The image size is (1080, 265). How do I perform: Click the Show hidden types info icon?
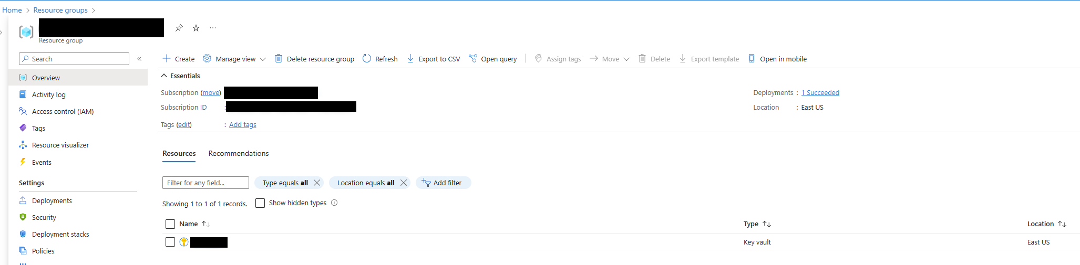coord(334,203)
